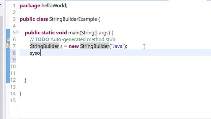211x119 pixels.
Task: Click the warning quick-fix icon on line 7
Action: (x=8, y=46)
